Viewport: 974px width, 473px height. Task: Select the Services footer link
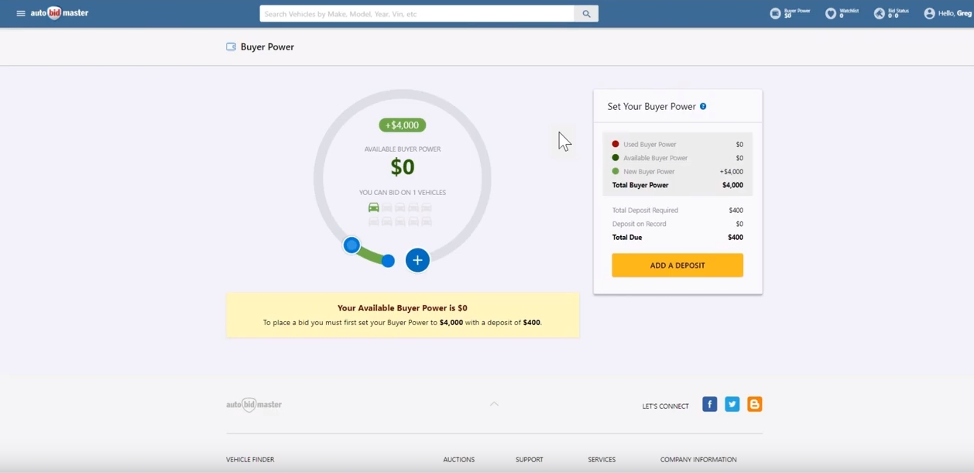tap(602, 460)
